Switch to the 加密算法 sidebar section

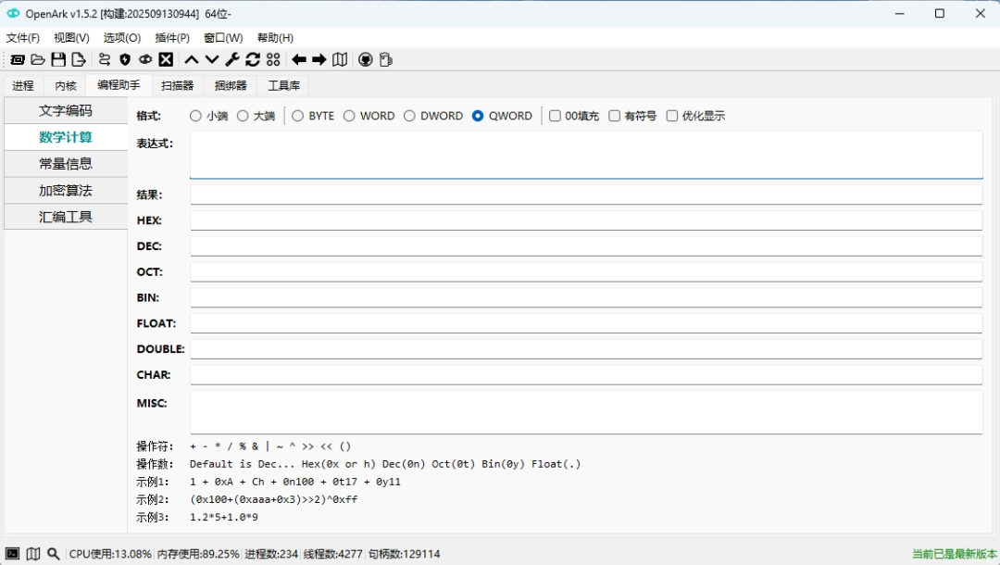[x=66, y=190]
